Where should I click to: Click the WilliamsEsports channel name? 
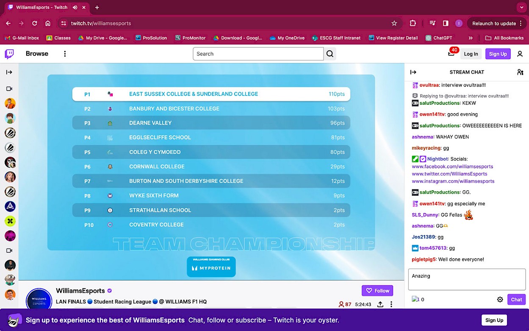(x=80, y=291)
